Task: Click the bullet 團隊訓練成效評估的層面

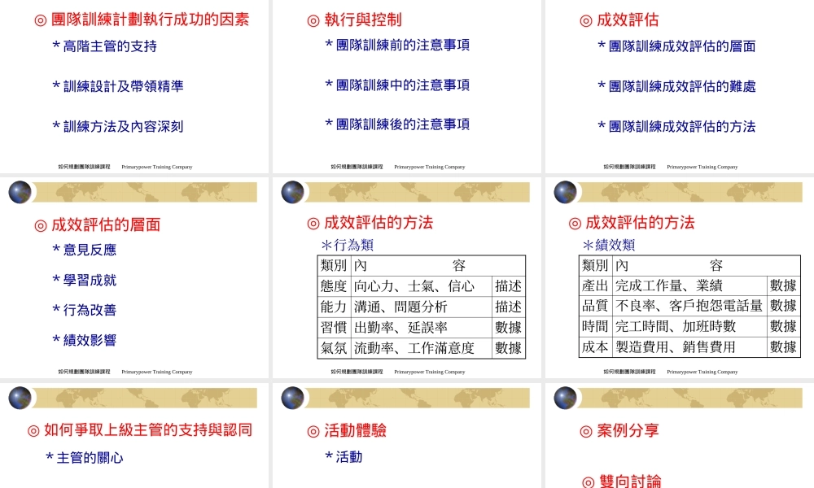Action: point(676,46)
